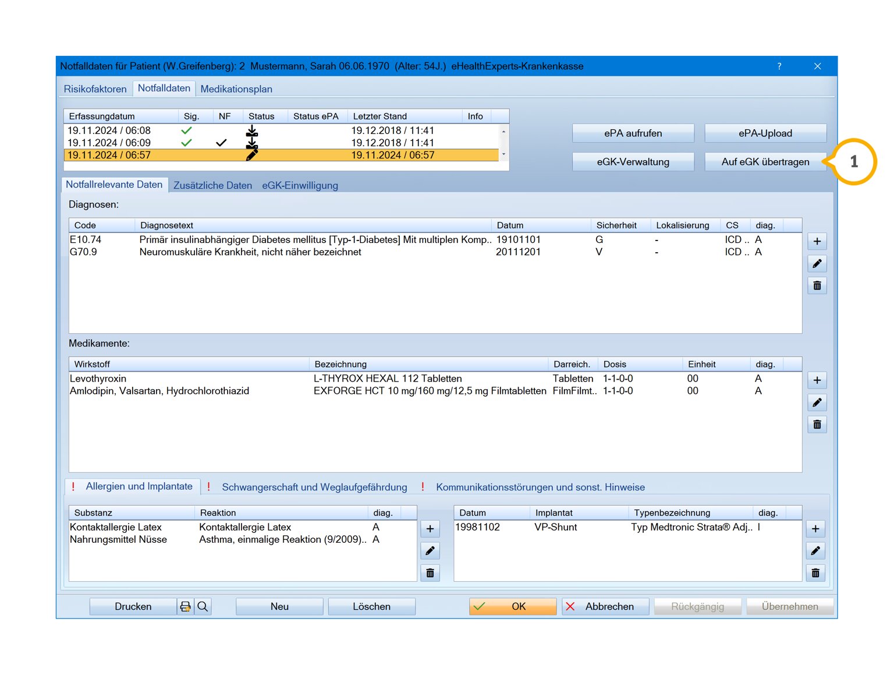
Task: Select record 19.11.2024 / 06:08
Action: pyautogui.click(x=281, y=130)
